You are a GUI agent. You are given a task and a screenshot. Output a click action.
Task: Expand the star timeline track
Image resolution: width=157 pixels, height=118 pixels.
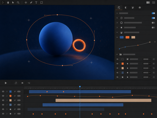(7, 109)
